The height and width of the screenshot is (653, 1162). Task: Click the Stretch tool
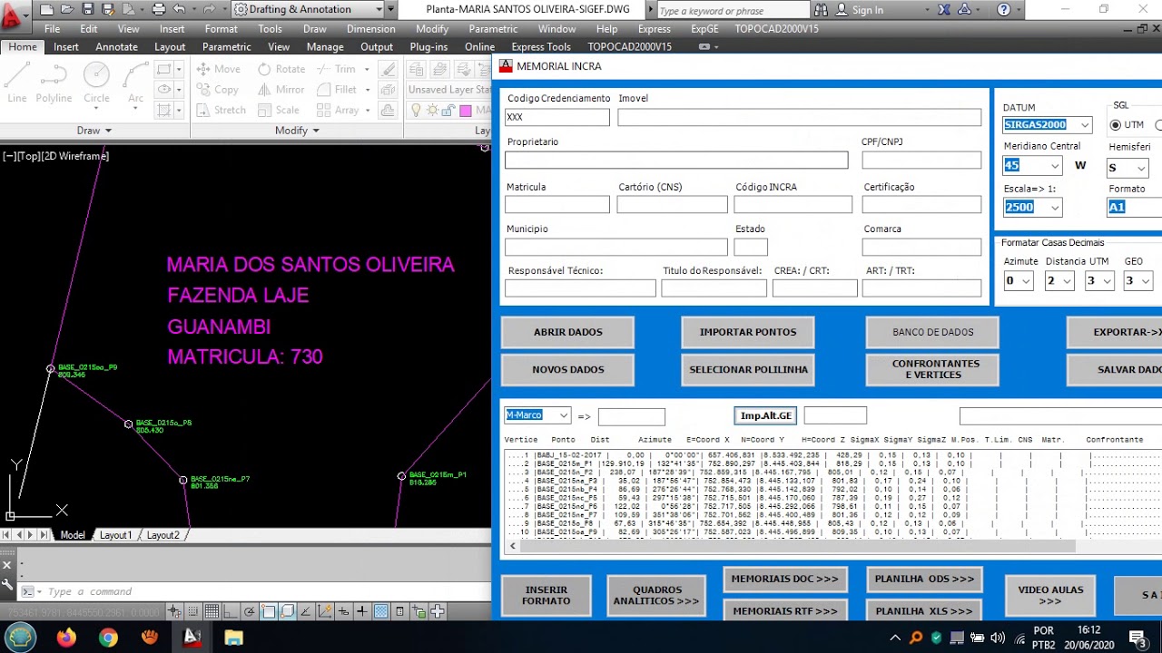click(x=220, y=110)
